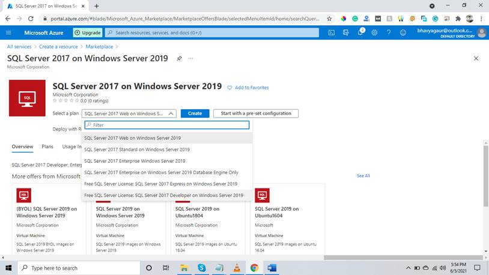Open SQL Server 2019 on Ubuntu1804 card
The width and height of the screenshot is (489, 275).
pos(208,220)
